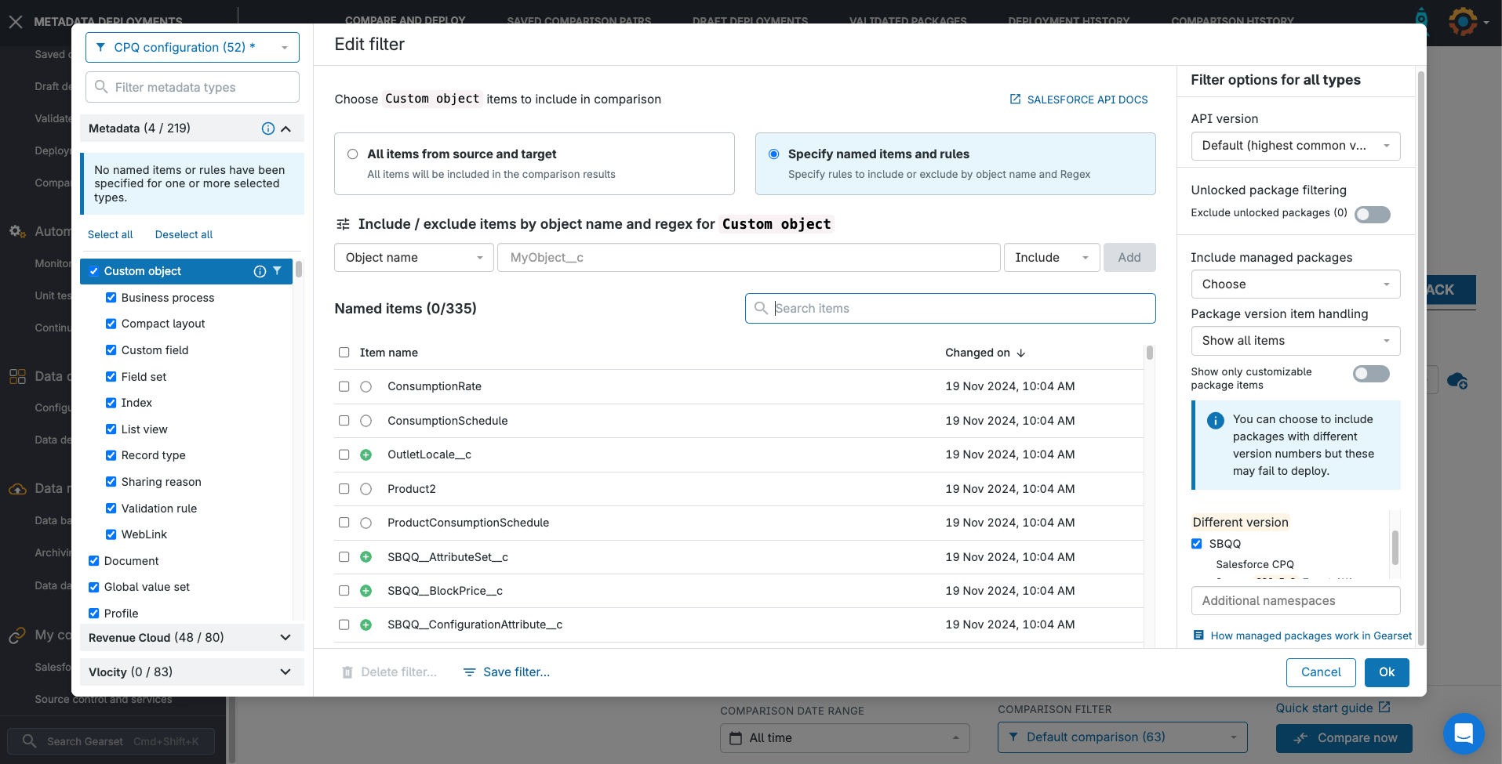This screenshot has width=1502, height=764.
Task: Click the Changed on sort arrow
Action: (x=1020, y=353)
